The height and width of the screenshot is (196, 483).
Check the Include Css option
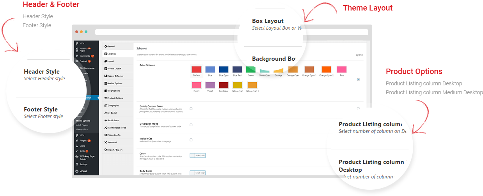(191, 139)
